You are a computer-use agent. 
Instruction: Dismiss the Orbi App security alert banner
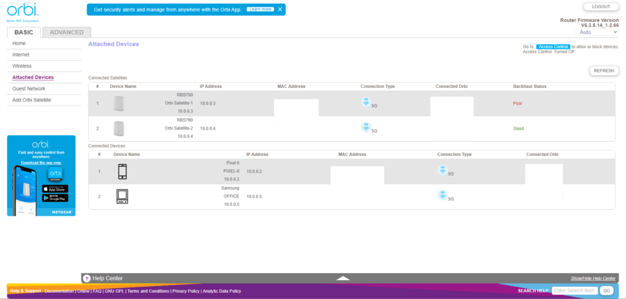click(280, 10)
